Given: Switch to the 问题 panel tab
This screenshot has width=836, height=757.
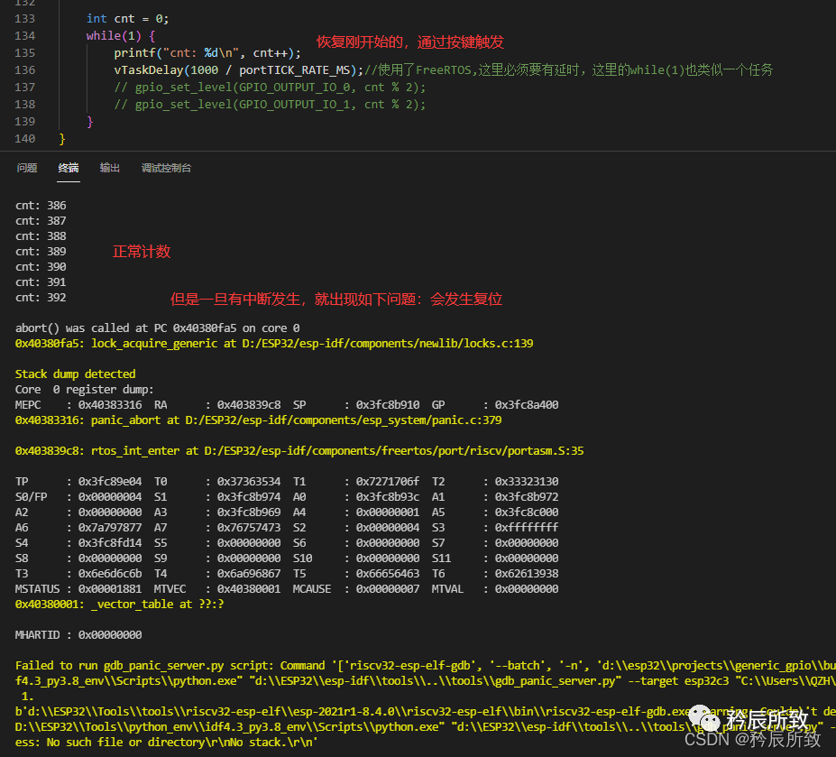Looking at the screenshot, I should tap(27, 168).
